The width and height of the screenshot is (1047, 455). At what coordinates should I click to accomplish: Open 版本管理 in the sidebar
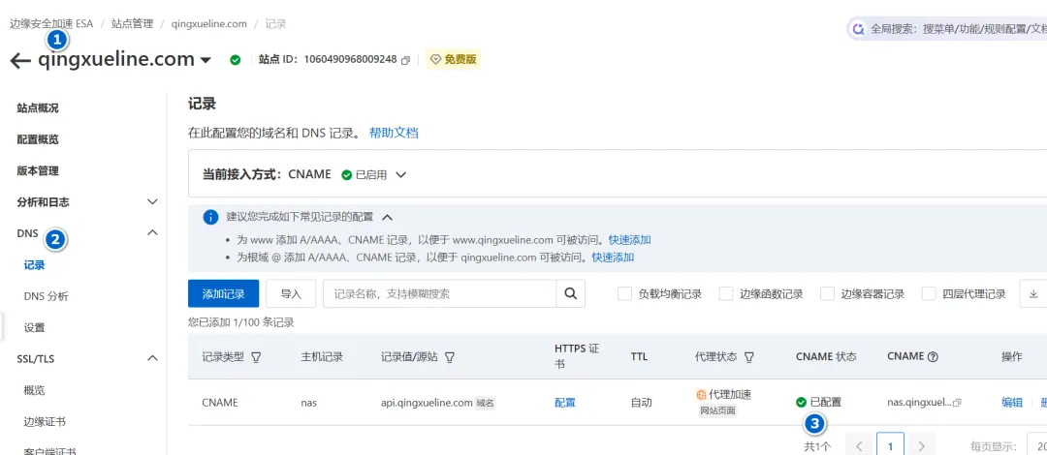[x=38, y=170]
